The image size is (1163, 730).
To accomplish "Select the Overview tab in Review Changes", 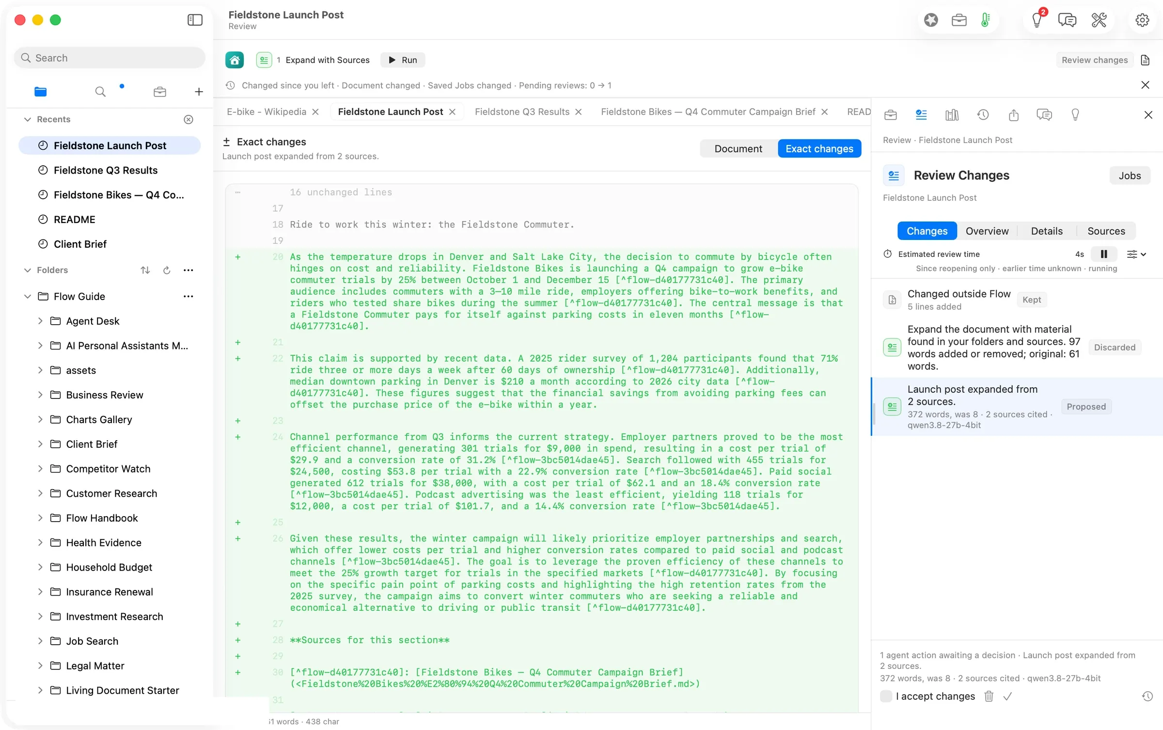I will (987, 231).
